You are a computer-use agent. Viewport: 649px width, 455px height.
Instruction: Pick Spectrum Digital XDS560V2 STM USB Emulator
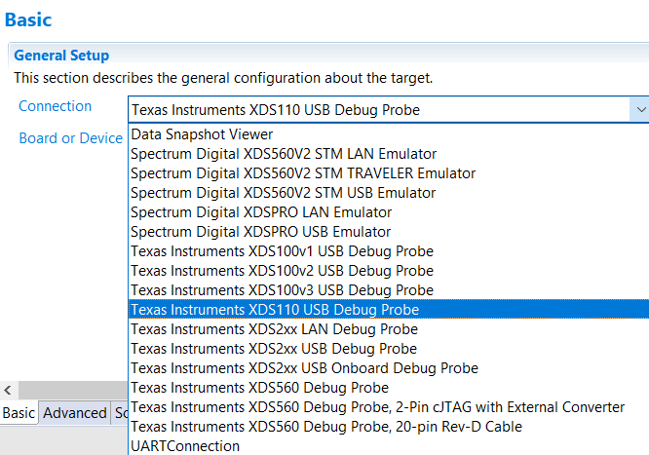(x=284, y=193)
